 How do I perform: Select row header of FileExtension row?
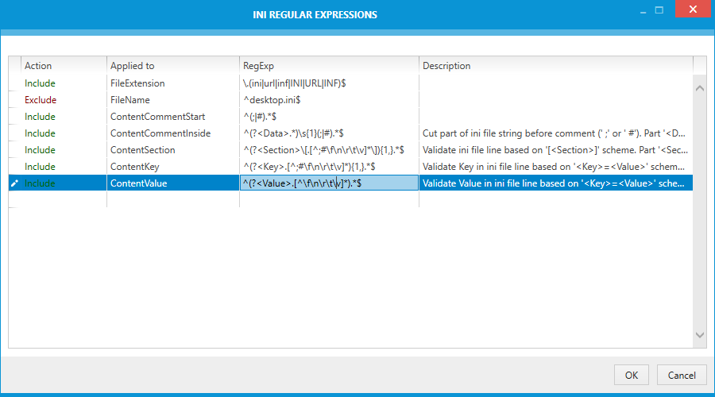[x=14, y=83]
